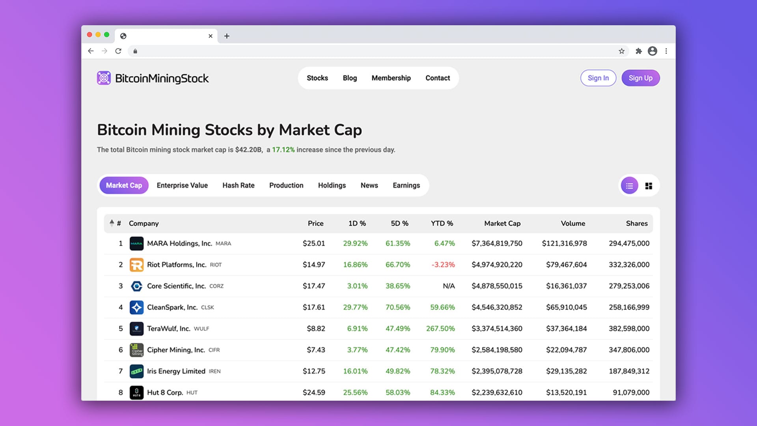Toggle the Market Cap filter pill
757x426 pixels.
coord(124,185)
